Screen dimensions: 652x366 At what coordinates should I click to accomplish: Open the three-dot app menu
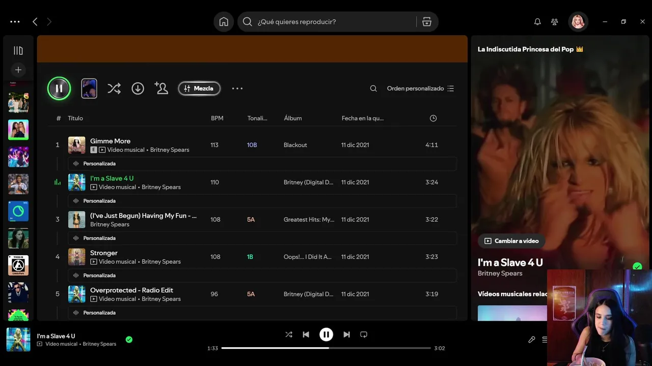click(x=15, y=22)
